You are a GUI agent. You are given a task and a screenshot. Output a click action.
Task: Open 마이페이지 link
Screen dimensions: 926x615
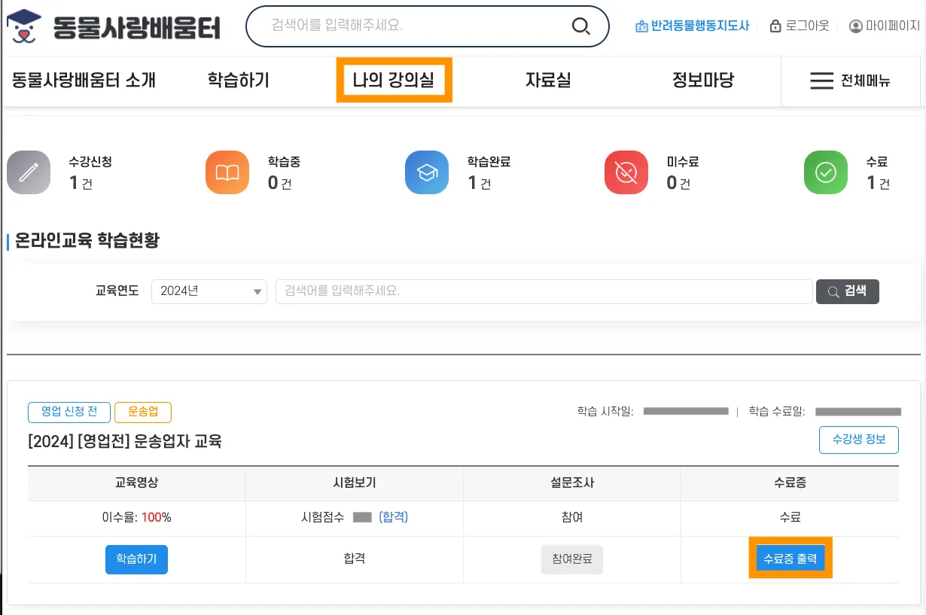(x=885, y=26)
